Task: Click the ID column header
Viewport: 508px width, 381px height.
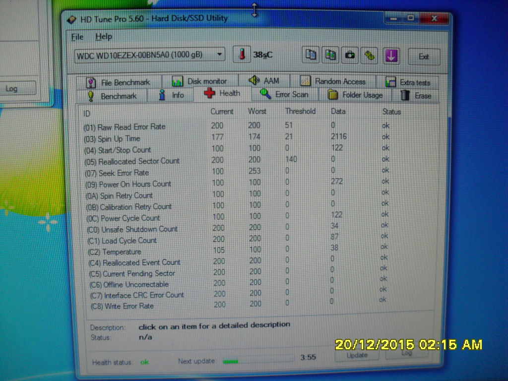Action: coord(86,114)
